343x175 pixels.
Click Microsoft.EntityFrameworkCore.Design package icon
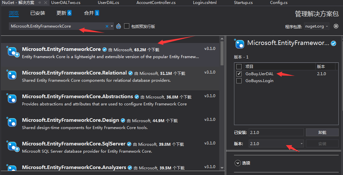click(12, 122)
